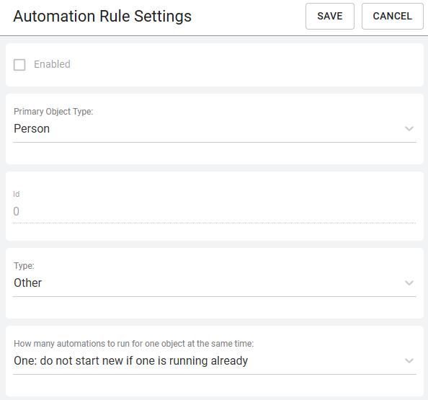The image size is (428, 400).
Task: Click the Type field chevron arrow
Action: [x=409, y=283]
